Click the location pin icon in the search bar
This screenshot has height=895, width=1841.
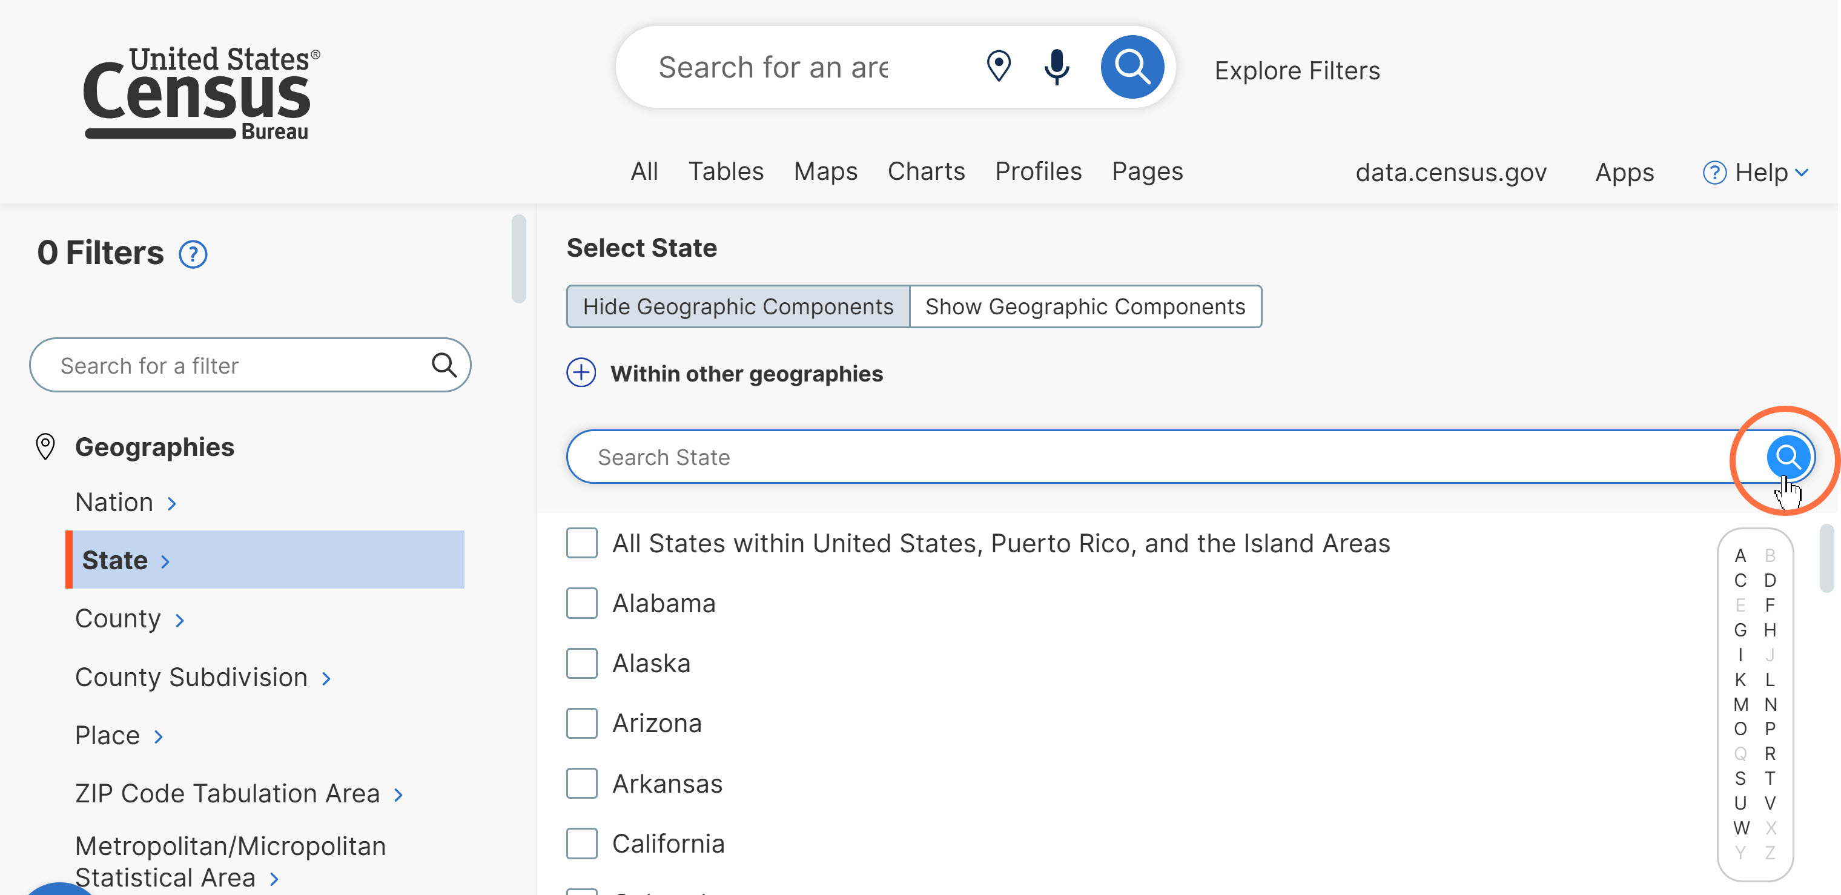pyautogui.click(x=999, y=67)
